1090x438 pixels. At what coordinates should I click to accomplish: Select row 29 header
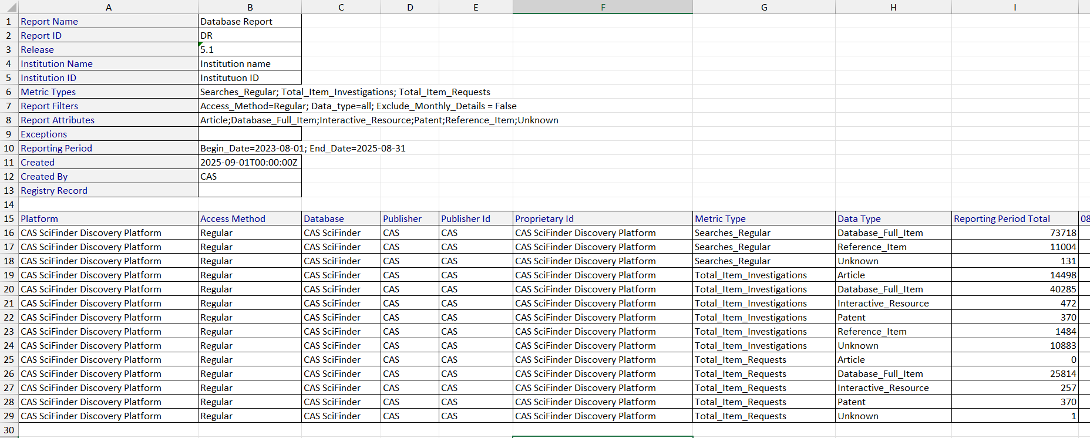(x=9, y=416)
